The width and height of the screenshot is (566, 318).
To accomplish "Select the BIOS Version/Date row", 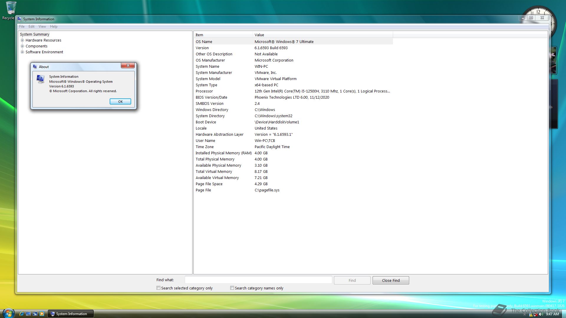I will [293, 97].
